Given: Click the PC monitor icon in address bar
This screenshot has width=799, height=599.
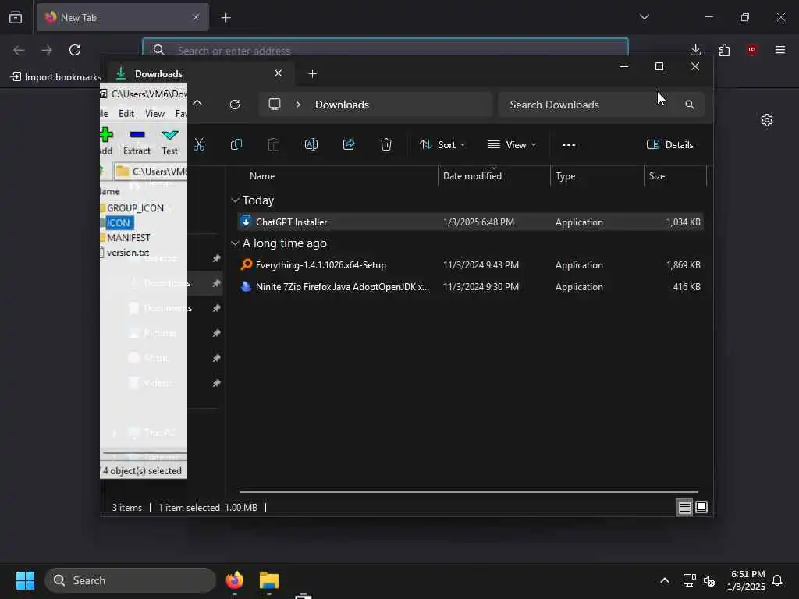Looking at the screenshot, I should coord(275,105).
